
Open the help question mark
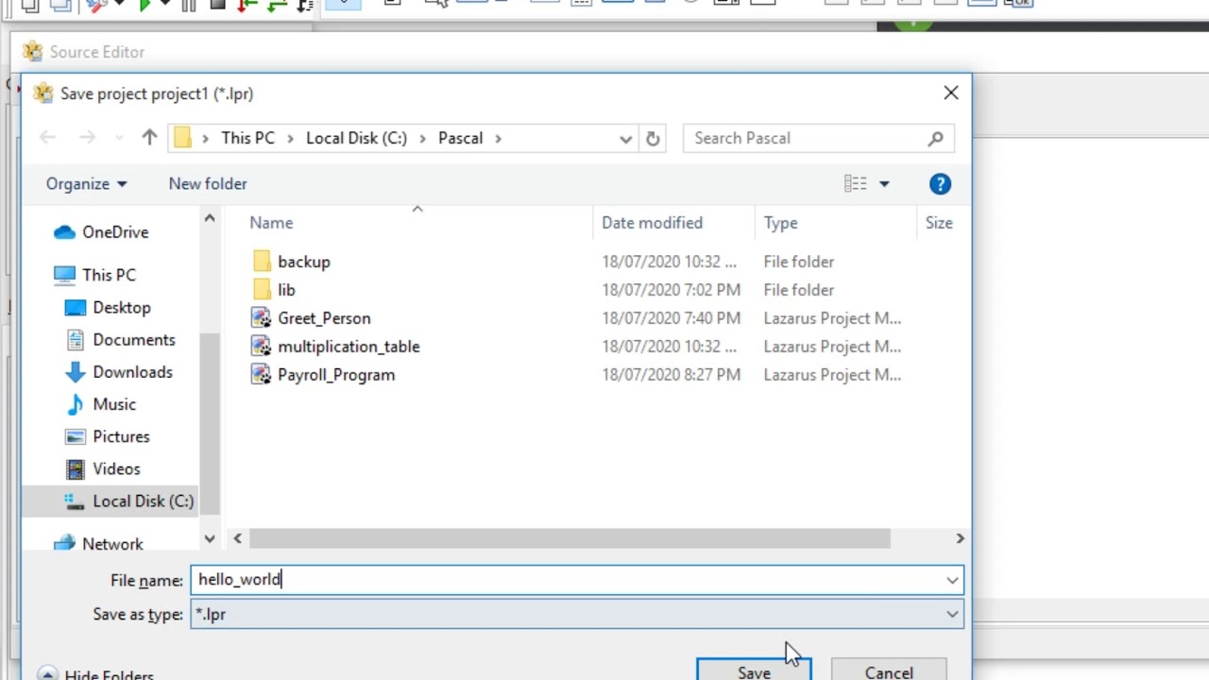pyautogui.click(x=940, y=184)
